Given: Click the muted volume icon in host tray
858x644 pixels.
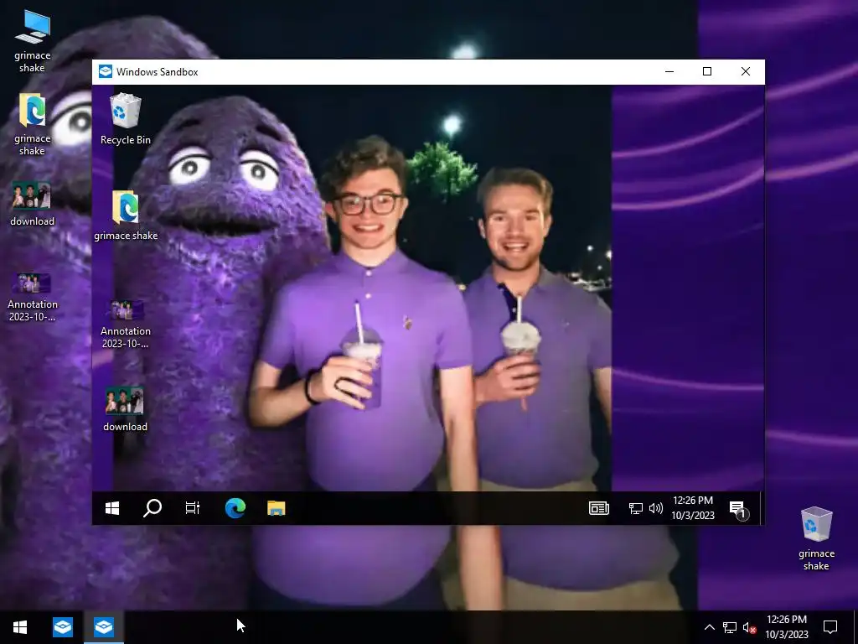Looking at the screenshot, I should click(750, 627).
